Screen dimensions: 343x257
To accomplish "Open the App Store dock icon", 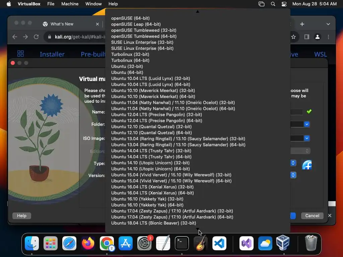I will pyautogui.click(x=126, y=243).
